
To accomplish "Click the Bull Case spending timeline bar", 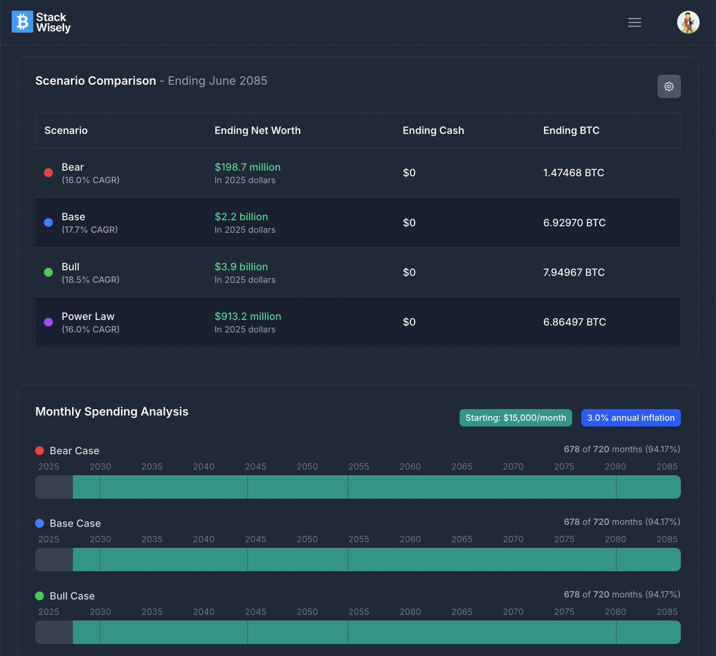I will 358,632.
